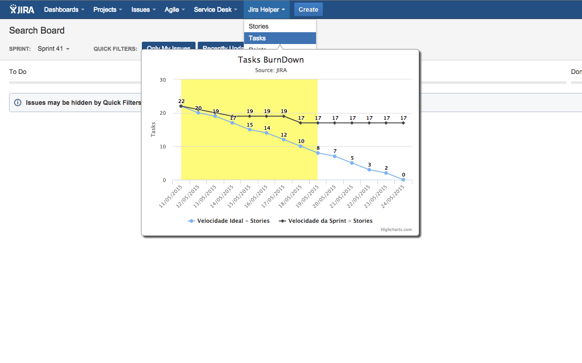
Task: Click the Create button
Action: point(308,10)
